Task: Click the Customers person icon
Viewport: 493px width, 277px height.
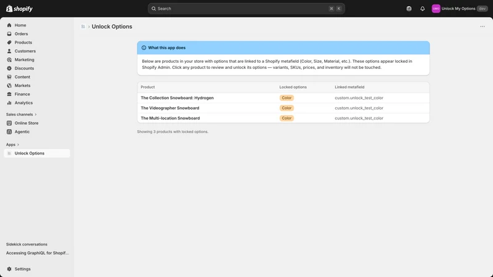Action: 9,51
